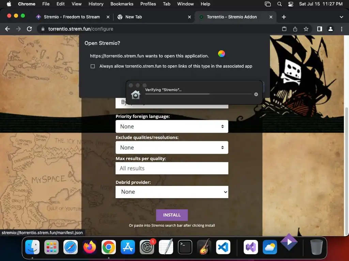Open Exclude qualities/resolutions dropdown
This screenshot has height=261, width=349.
(172, 147)
